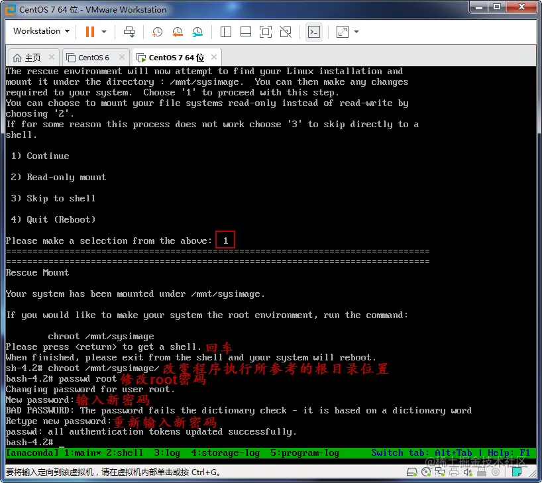Click the USB controller status icon

[x=482, y=472]
